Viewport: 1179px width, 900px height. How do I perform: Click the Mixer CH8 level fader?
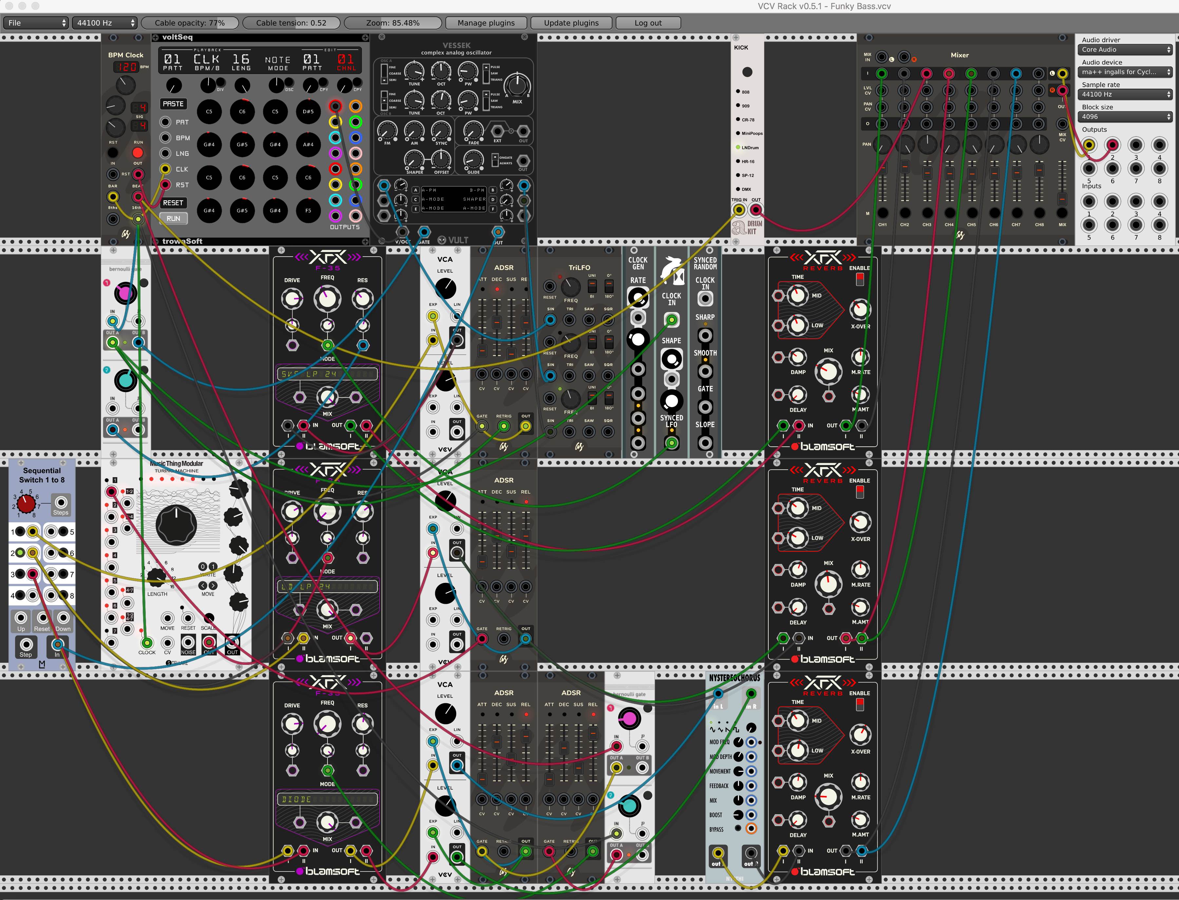point(1039,171)
